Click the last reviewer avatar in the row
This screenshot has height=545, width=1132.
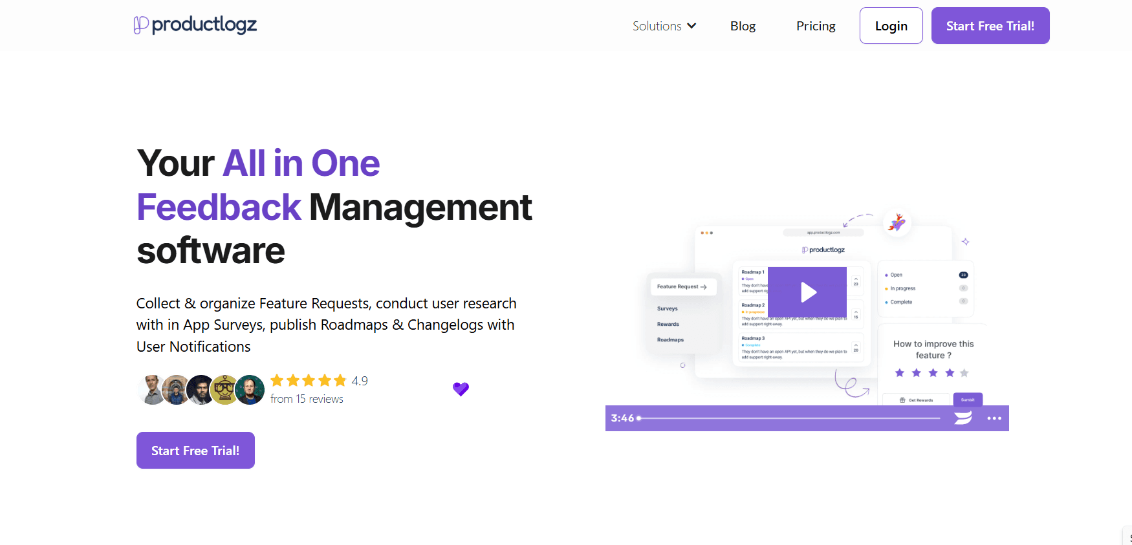click(250, 390)
